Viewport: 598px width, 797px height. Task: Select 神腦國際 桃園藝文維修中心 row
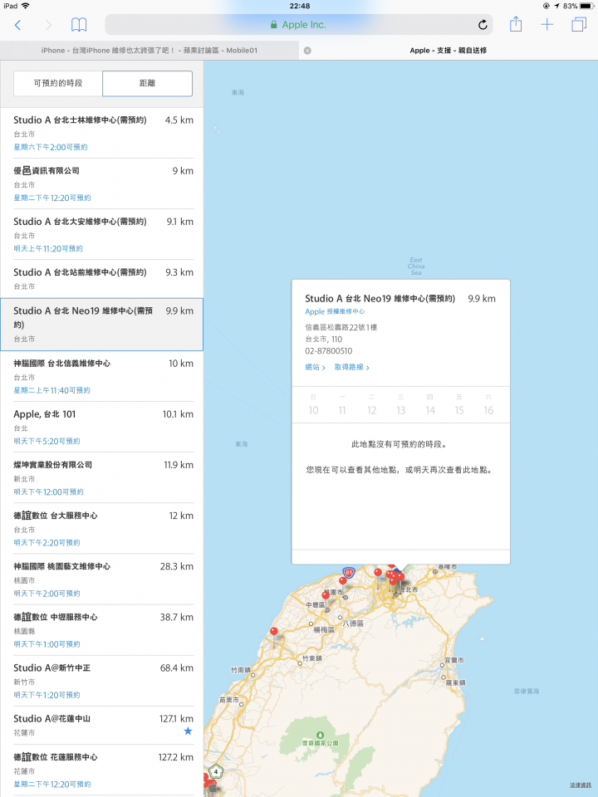click(x=101, y=579)
